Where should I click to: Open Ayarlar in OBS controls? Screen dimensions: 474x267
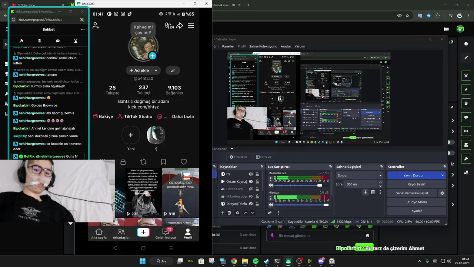[x=417, y=211]
